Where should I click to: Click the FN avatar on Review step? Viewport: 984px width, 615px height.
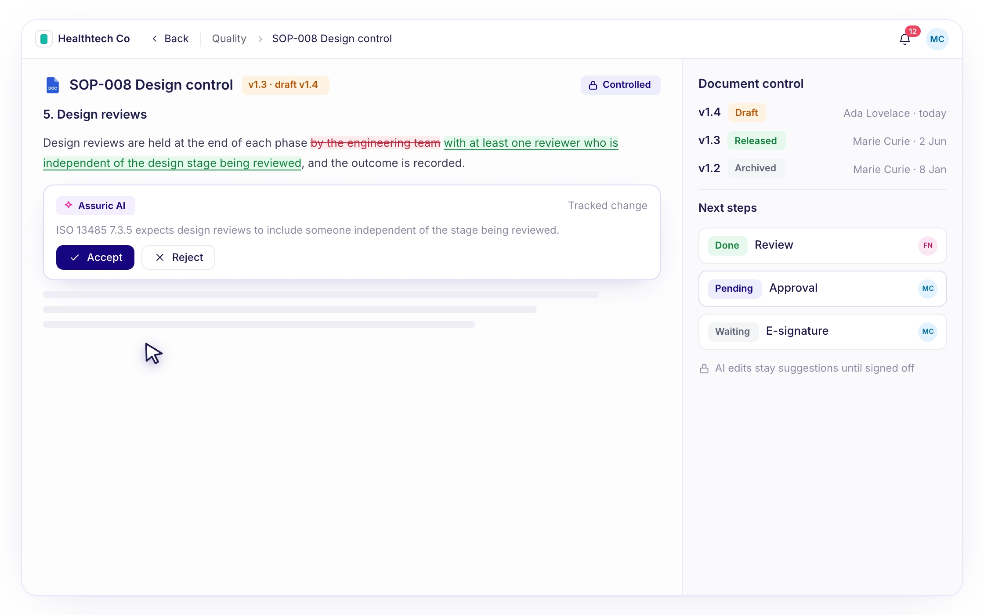click(928, 246)
